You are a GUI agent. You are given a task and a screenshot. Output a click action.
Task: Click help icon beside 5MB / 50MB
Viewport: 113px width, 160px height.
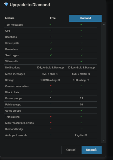(89, 74)
